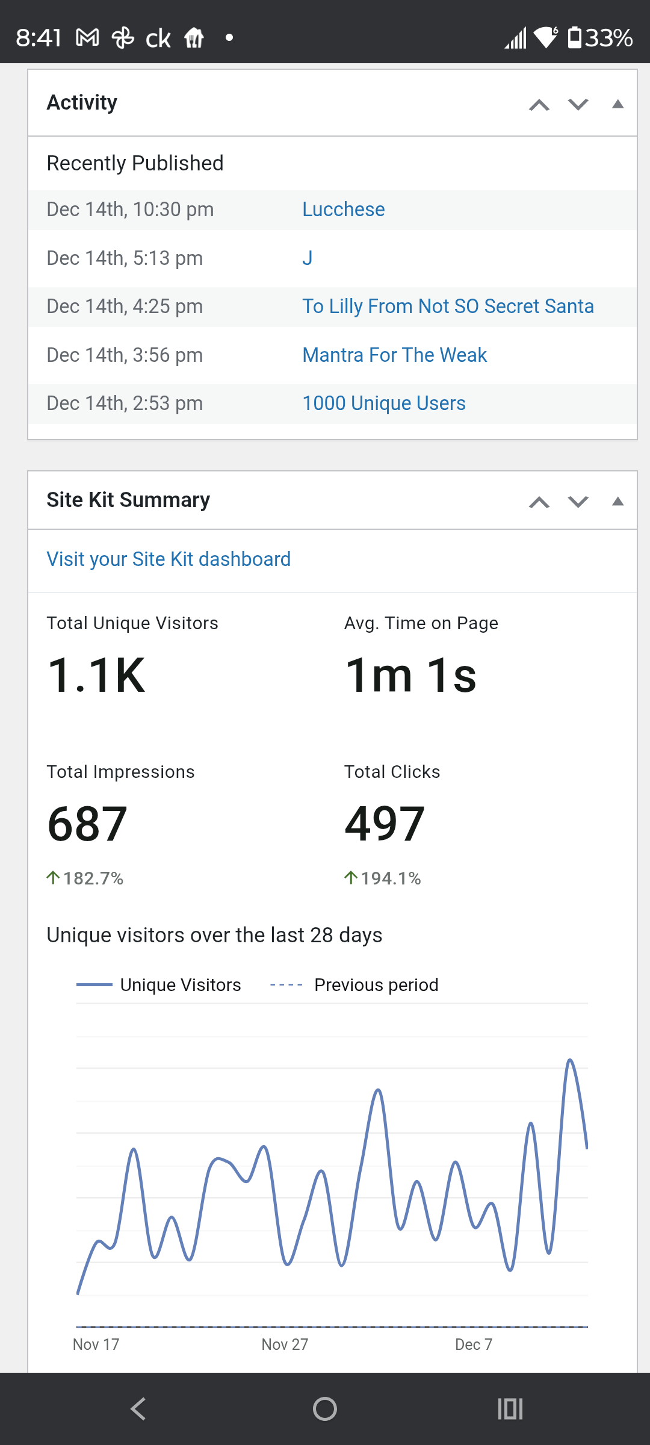Tap the Android back navigation button

(138, 1409)
